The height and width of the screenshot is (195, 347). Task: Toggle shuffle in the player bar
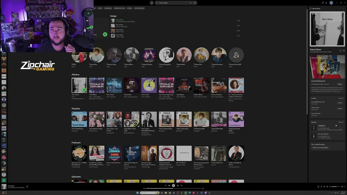pyautogui.click(x=165, y=186)
